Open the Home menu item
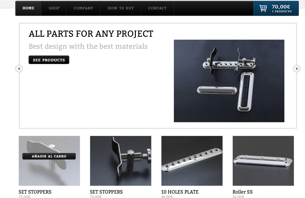 pyautogui.click(x=28, y=8)
